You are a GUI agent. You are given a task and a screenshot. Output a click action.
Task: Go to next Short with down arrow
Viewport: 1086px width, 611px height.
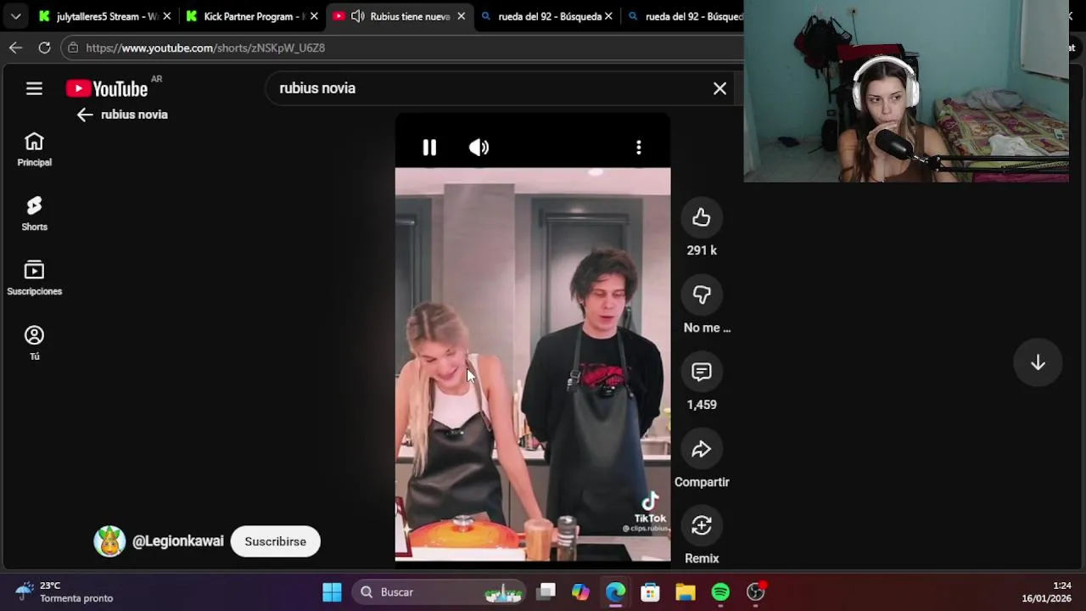(x=1038, y=363)
